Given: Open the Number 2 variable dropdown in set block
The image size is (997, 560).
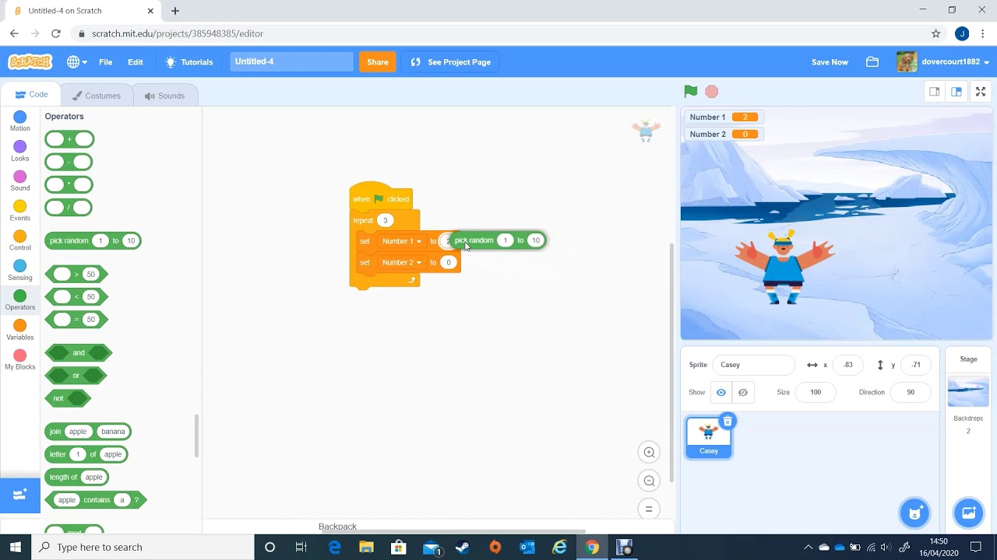Looking at the screenshot, I should point(402,262).
